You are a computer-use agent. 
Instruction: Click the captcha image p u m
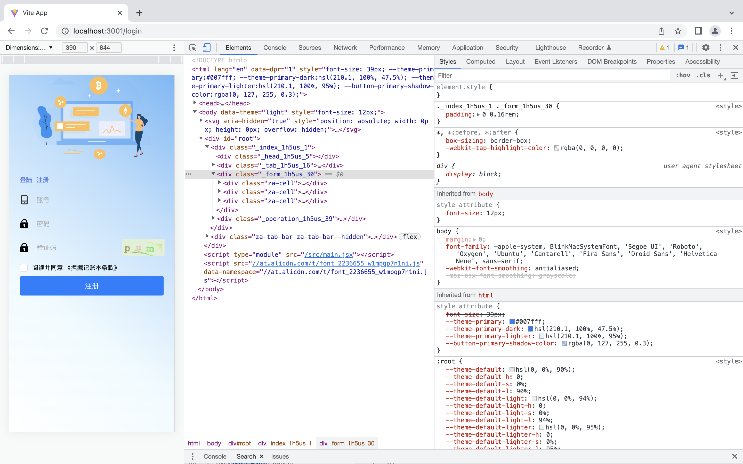(143, 248)
